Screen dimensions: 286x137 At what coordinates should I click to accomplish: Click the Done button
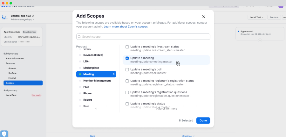tap(203, 120)
